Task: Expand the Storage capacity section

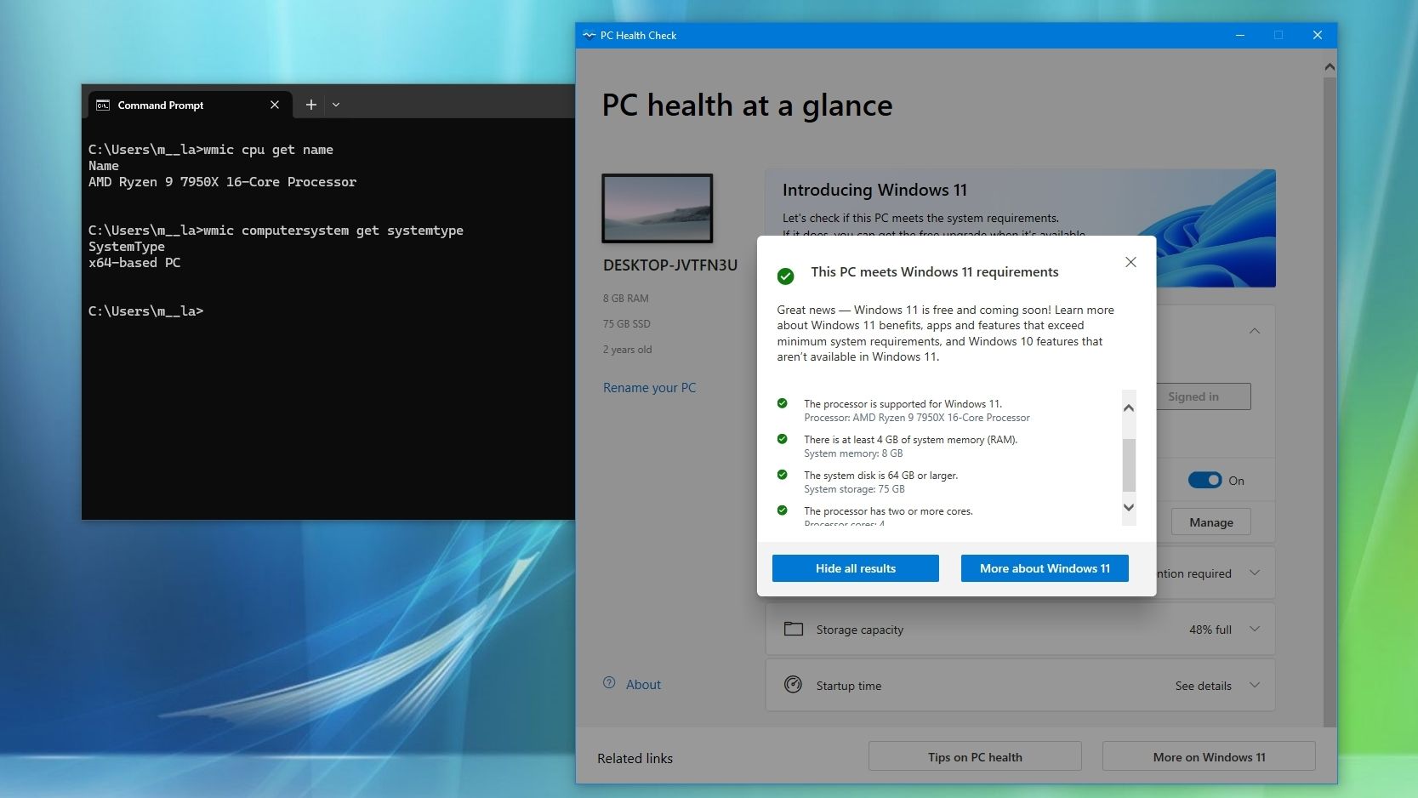Action: 1255,630
